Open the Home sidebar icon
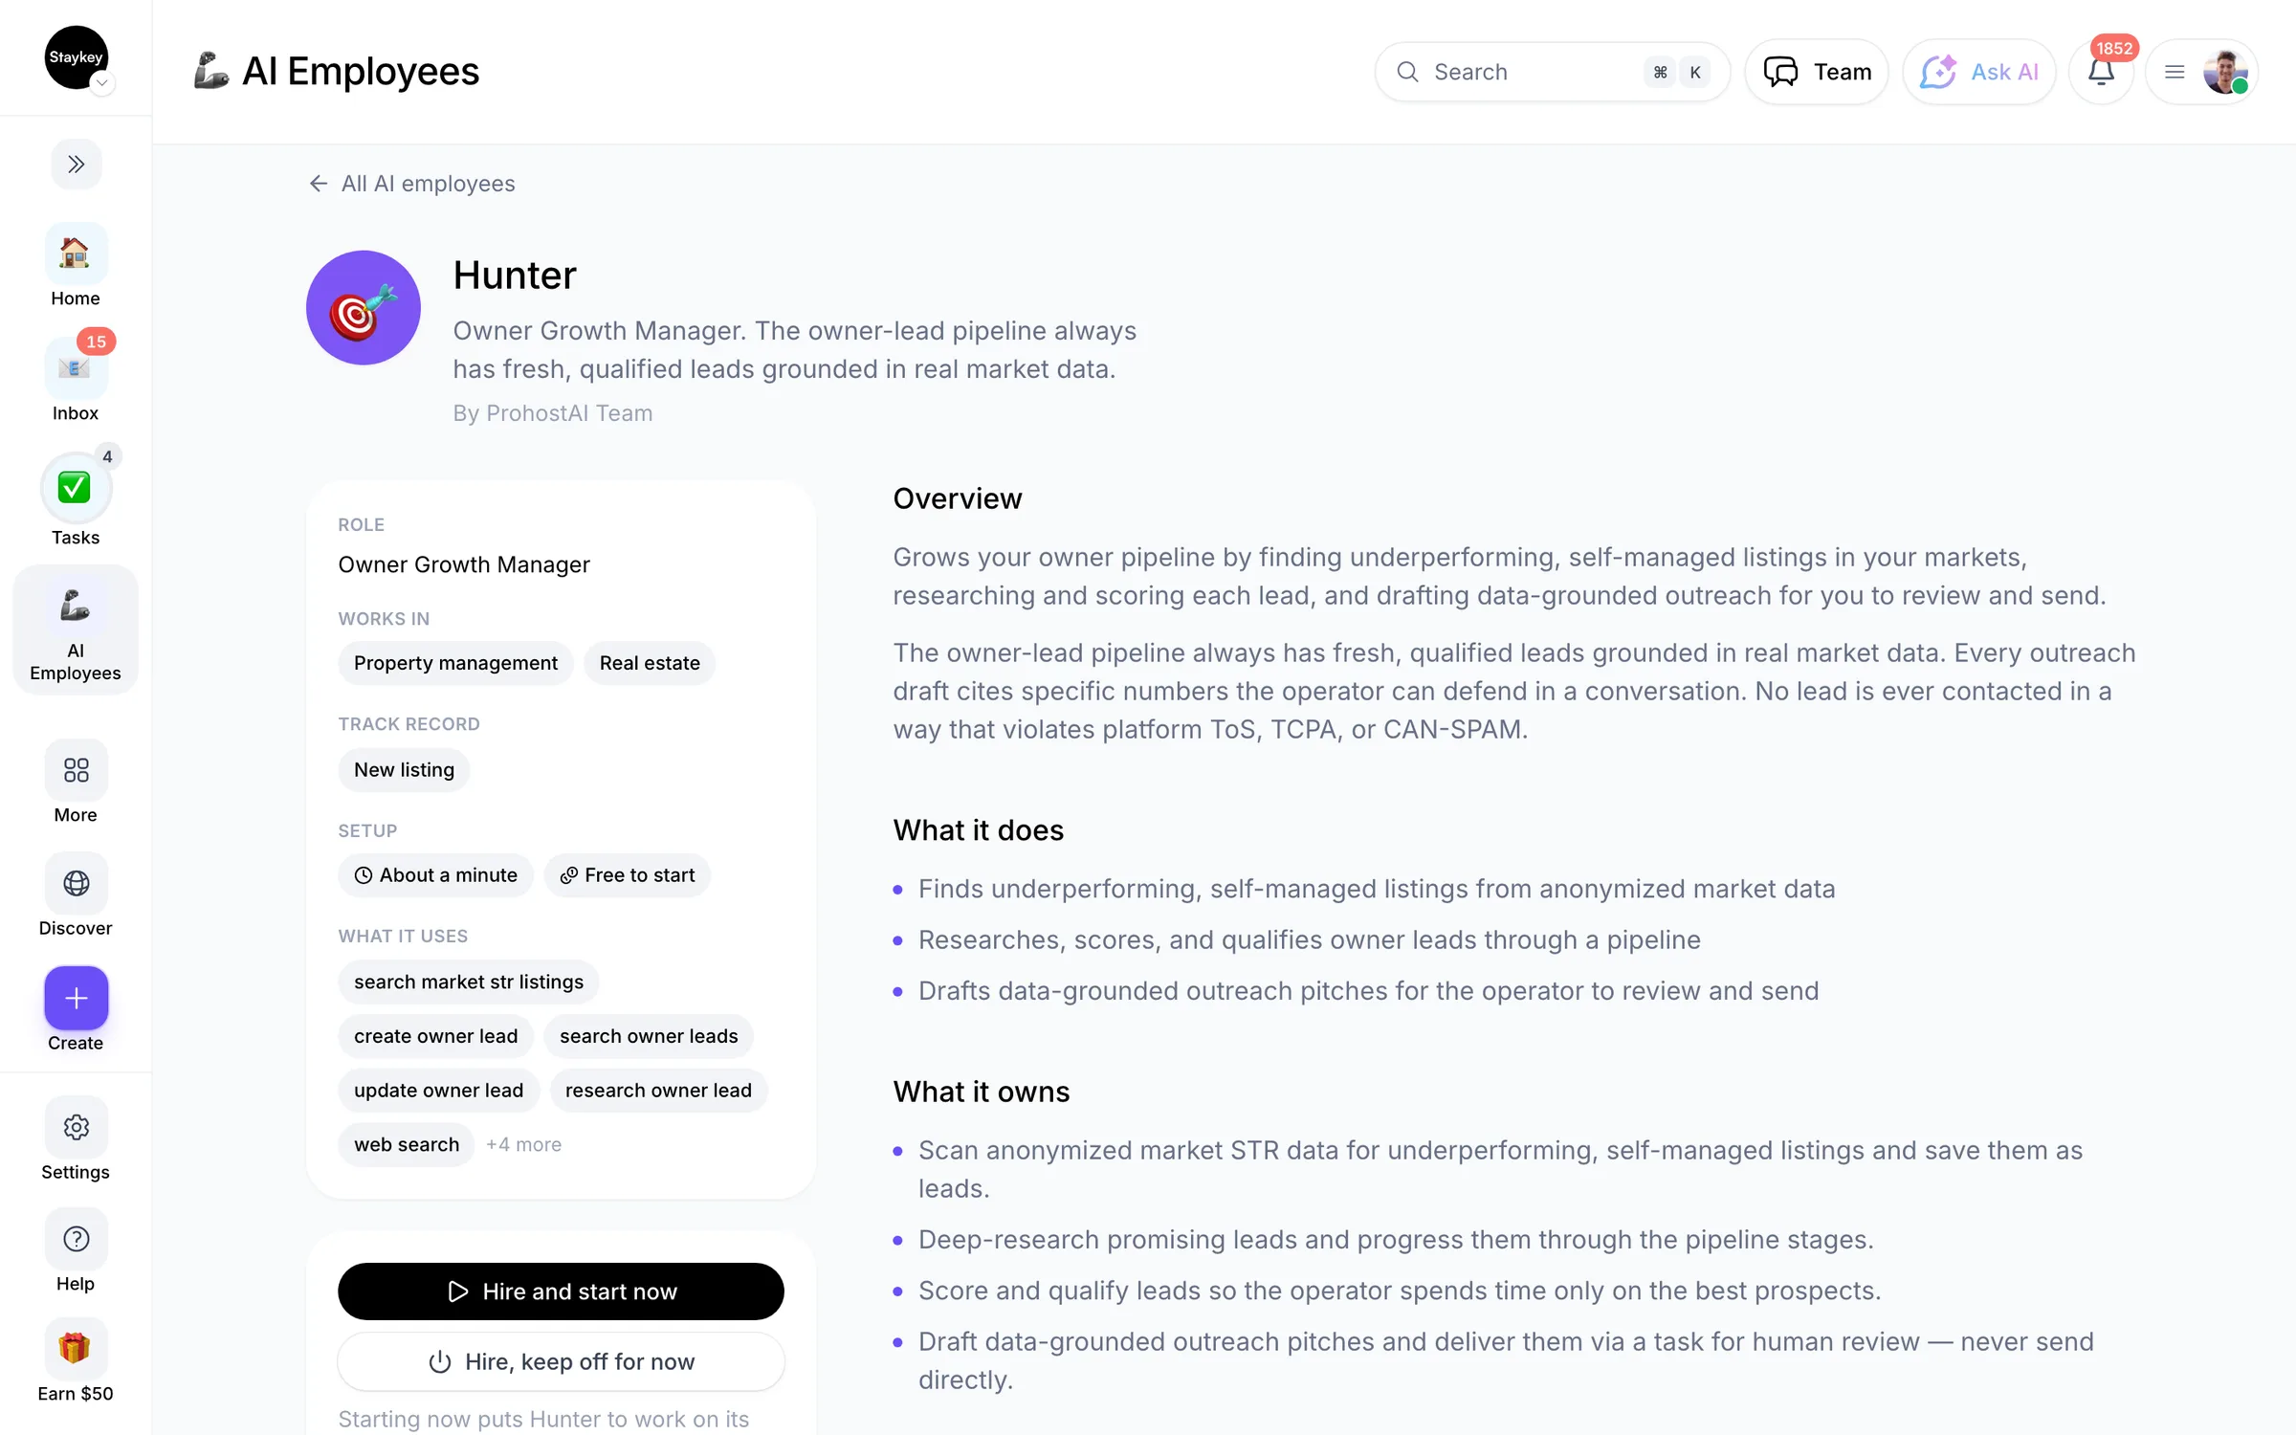This screenshot has width=2296, height=1435. [76, 254]
